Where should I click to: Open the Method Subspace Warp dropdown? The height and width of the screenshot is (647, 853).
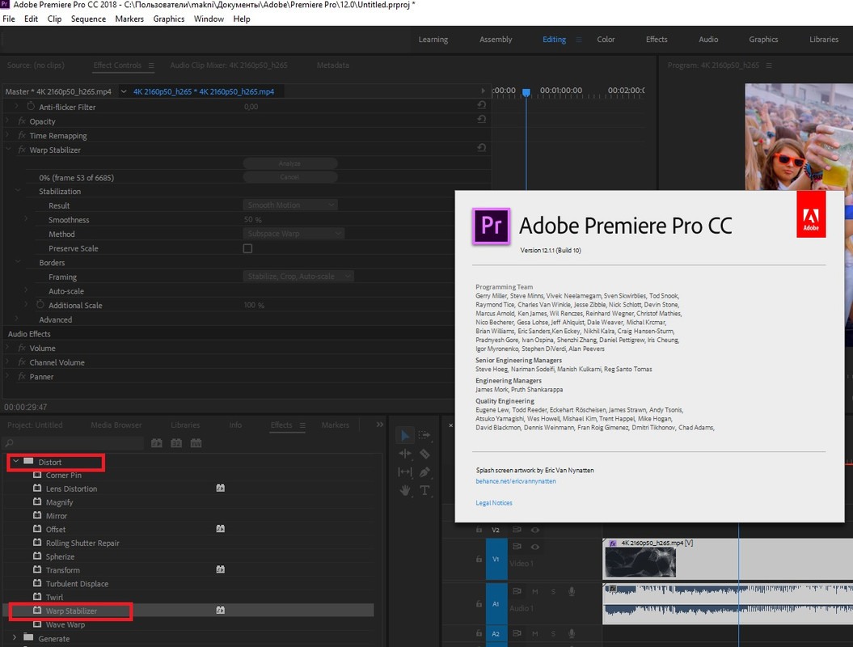293,234
